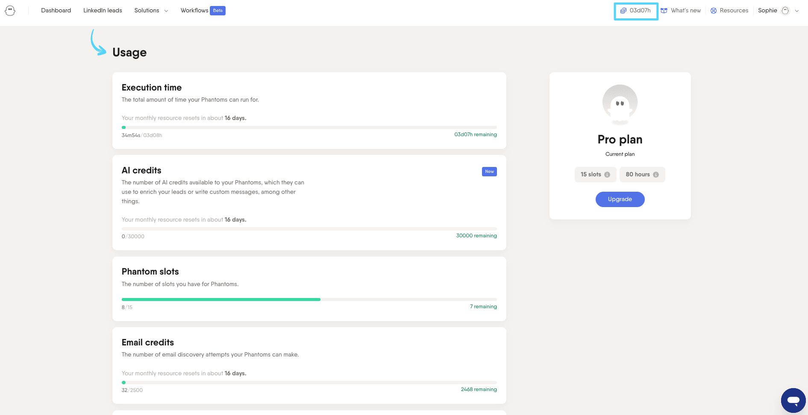Open the Resources link

734,11
